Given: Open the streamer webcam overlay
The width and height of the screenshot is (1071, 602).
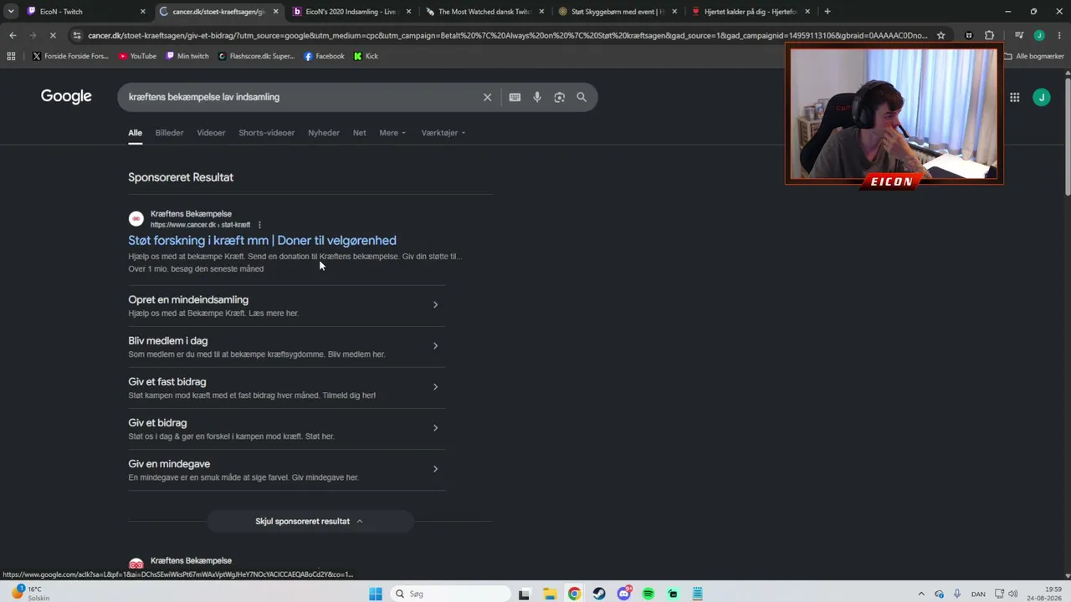Looking at the screenshot, I should point(894,115).
